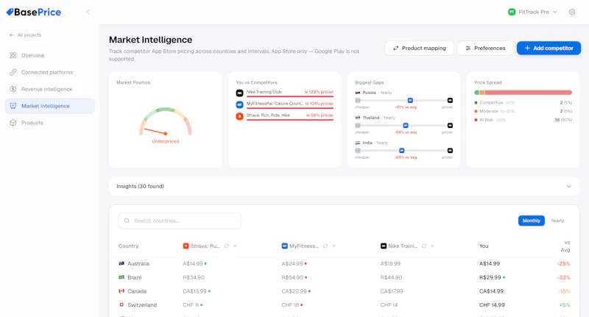Click the Price Spread color bar
The width and height of the screenshot is (589, 317).
(523, 93)
